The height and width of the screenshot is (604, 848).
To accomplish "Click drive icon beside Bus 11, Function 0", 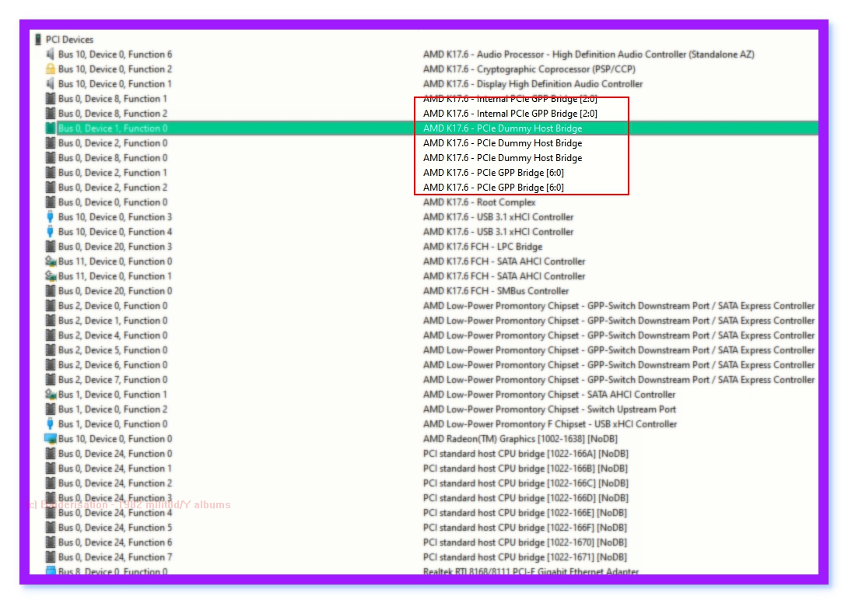I will point(51,262).
